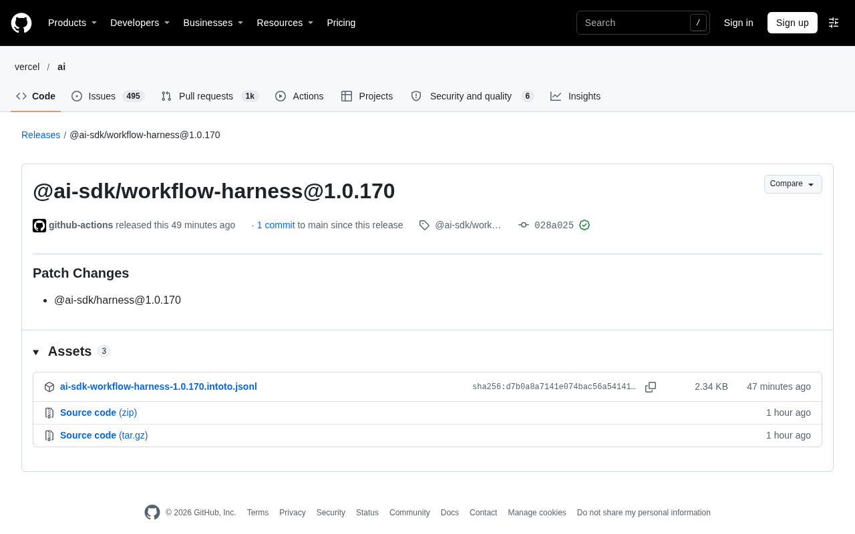855x534 pixels.
Task: Switch to the Code tab
Action: pos(36,96)
